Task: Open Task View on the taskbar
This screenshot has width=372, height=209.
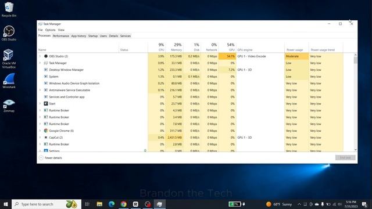Action: point(87,204)
